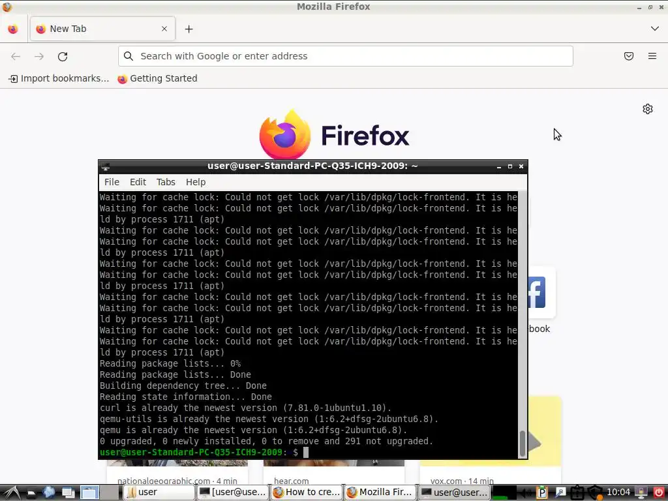Viewport: 668px width, 501px height.
Task: Open new tab personalize gear icon
Action: click(x=648, y=109)
